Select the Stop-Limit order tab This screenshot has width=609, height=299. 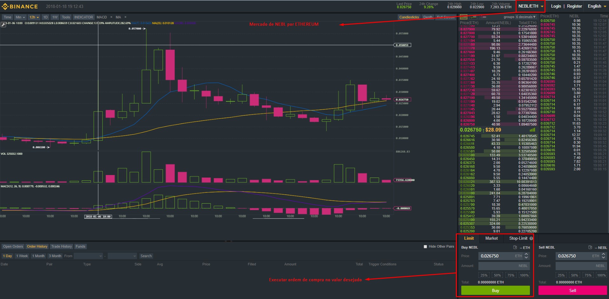[518, 238]
